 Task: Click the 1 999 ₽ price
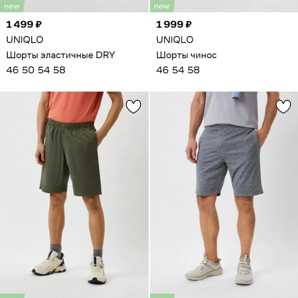[174, 25]
